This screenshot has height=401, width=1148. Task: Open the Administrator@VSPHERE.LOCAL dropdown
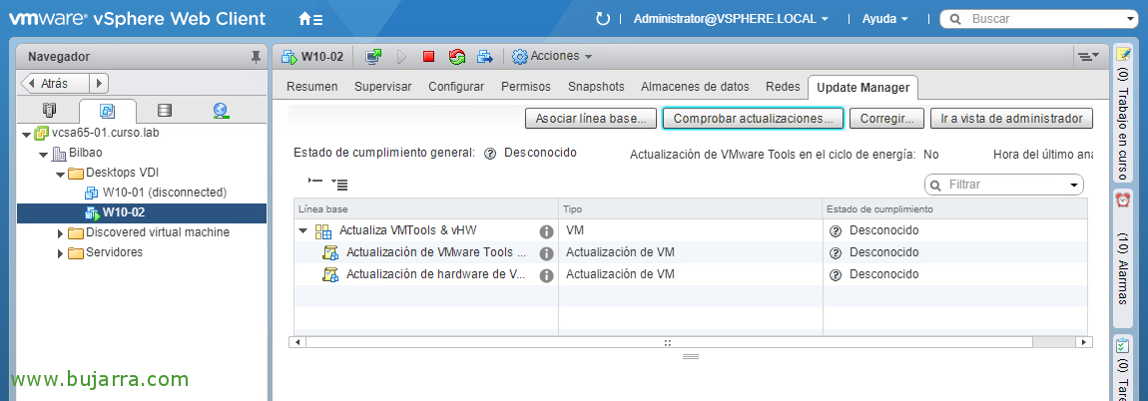731,19
